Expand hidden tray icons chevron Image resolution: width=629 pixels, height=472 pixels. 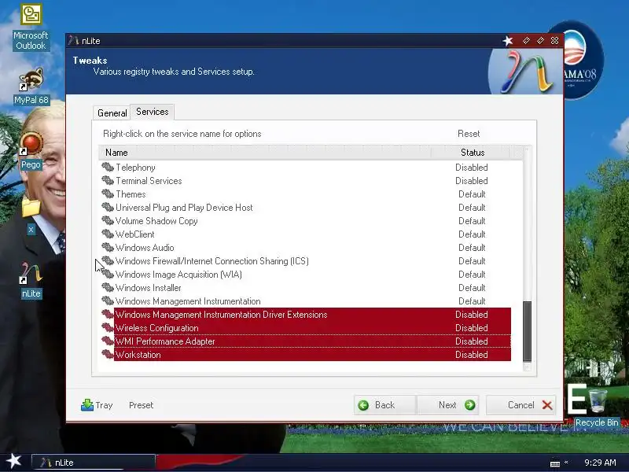[566, 462]
